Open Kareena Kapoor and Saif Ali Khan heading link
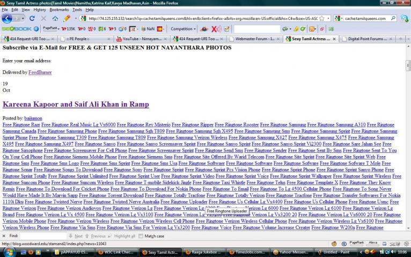 (x=76, y=104)
